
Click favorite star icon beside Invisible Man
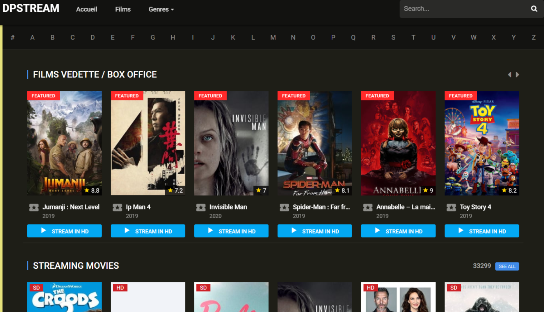[x=201, y=207]
